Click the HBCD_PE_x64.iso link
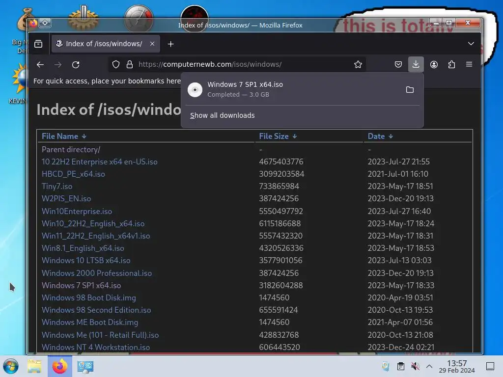Viewport: 503px width, 377px height. pyautogui.click(x=73, y=174)
